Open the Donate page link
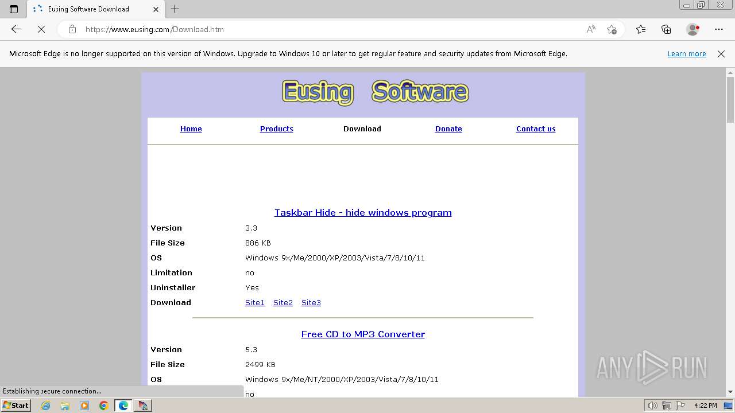 [448, 129]
